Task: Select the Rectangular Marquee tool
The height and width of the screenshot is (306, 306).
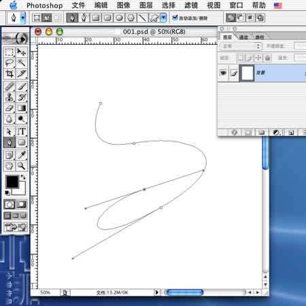Action: pos(9,52)
